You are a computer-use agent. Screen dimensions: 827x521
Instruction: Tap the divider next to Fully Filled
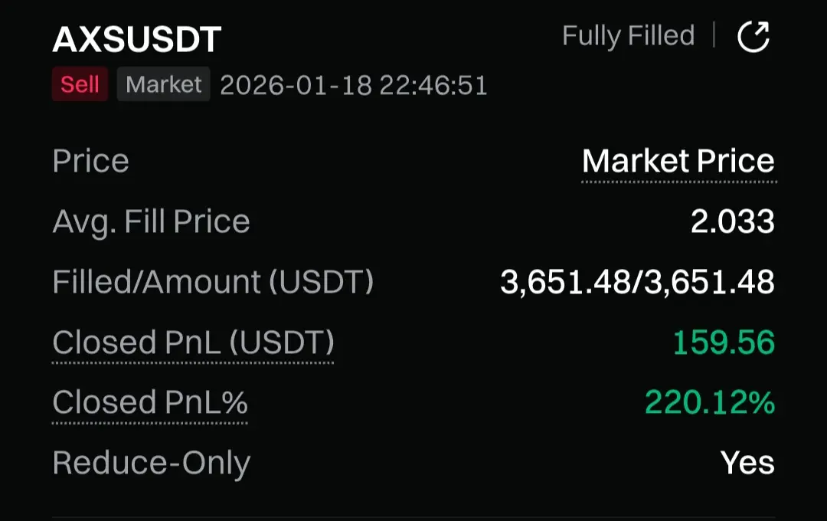pyautogui.click(x=714, y=35)
